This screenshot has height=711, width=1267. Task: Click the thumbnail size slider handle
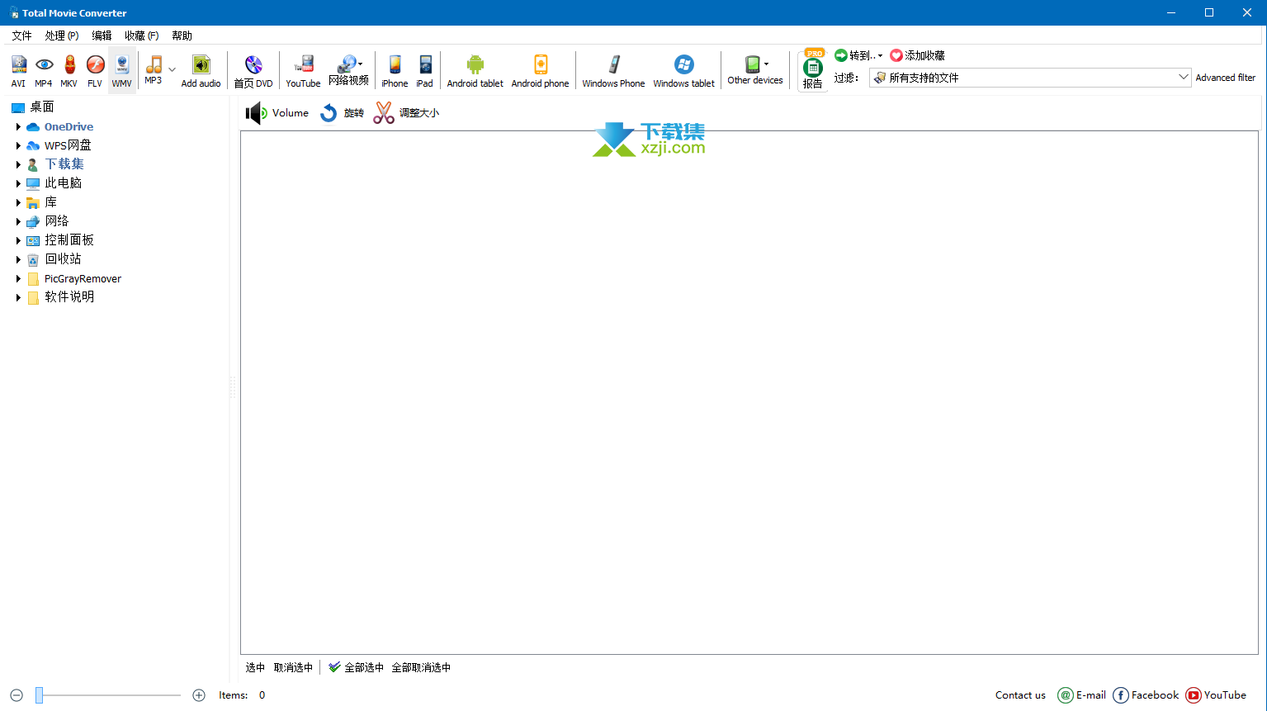coord(39,696)
